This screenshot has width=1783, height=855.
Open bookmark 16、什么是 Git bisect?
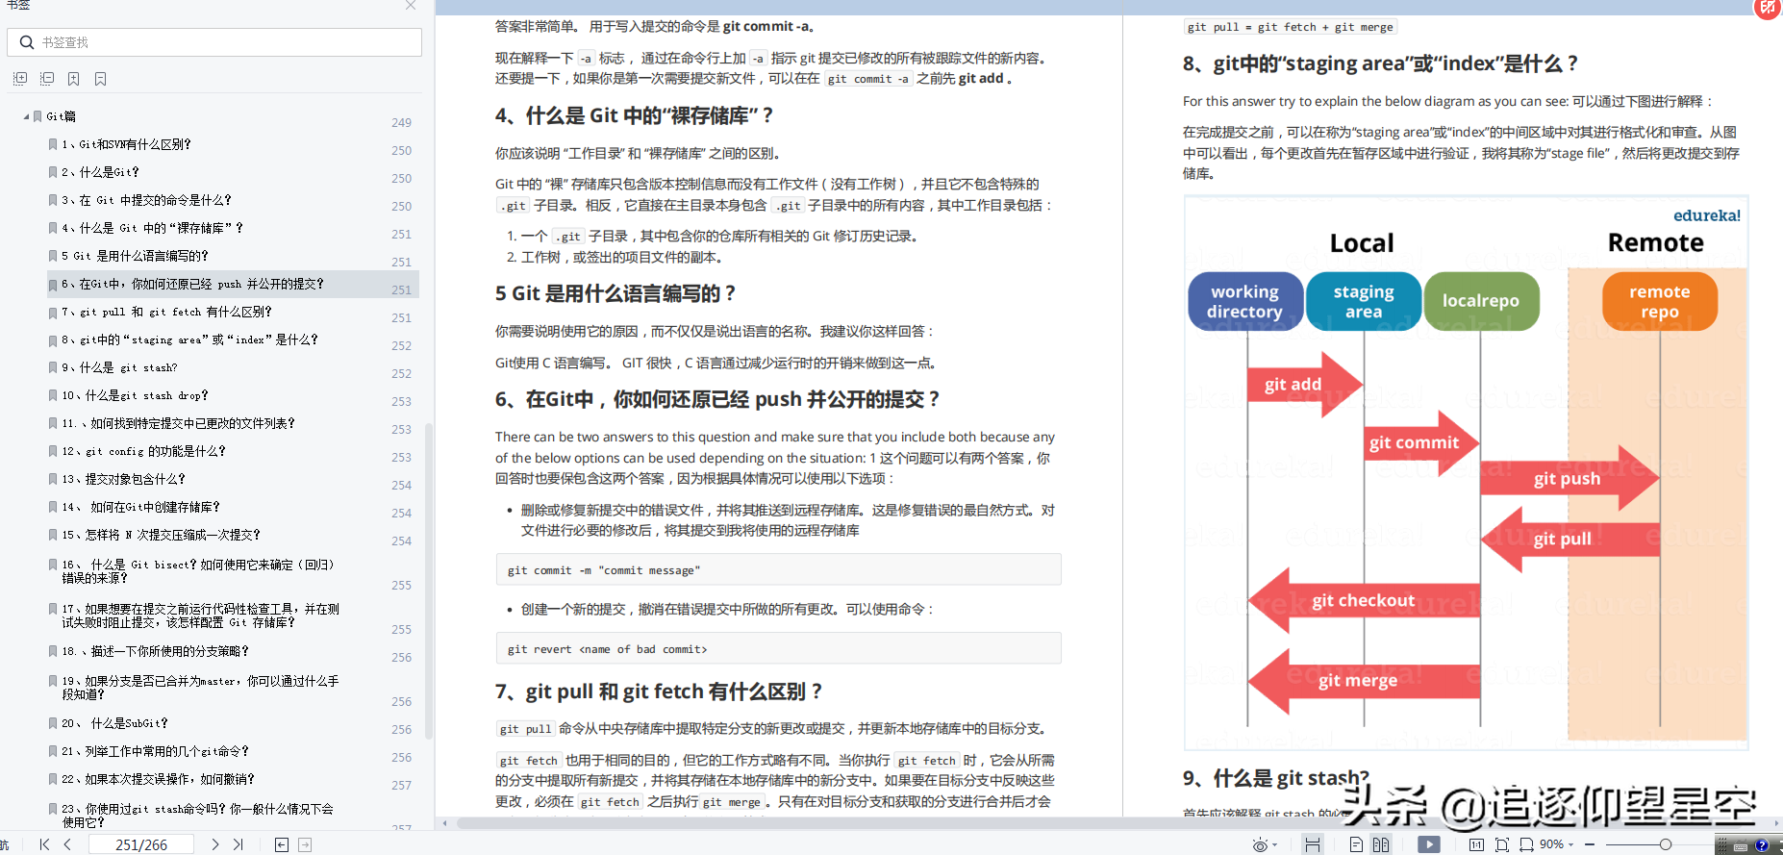coord(198,571)
